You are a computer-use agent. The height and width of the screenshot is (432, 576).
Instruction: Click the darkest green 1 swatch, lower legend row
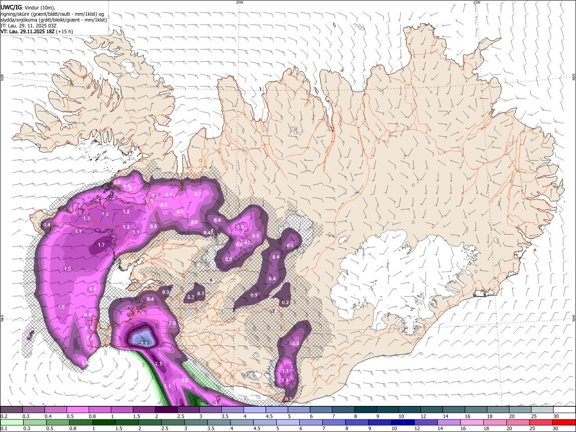click(103, 423)
